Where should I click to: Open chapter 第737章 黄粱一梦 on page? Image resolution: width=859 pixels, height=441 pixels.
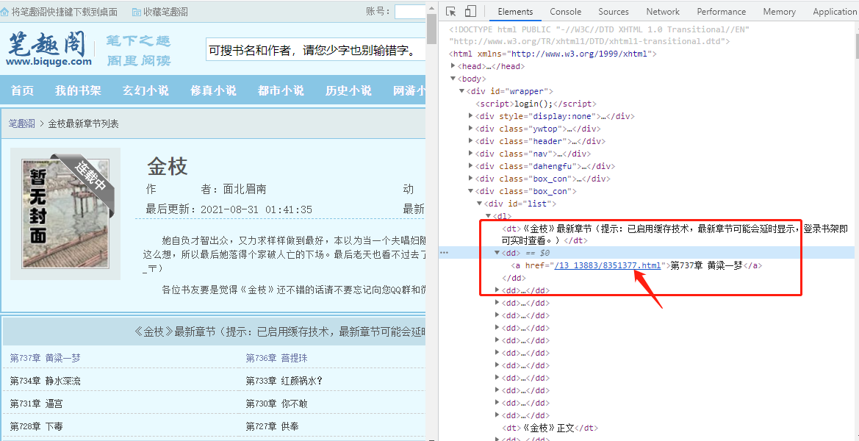pyautogui.click(x=45, y=358)
